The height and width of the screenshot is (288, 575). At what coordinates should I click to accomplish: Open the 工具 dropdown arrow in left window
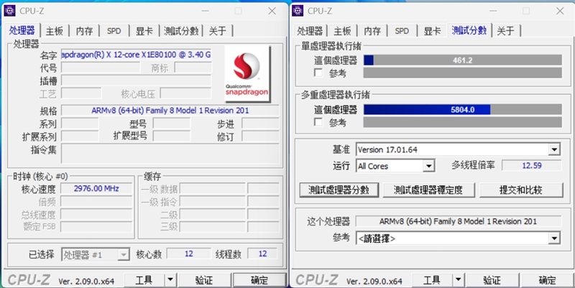(x=170, y=280)
